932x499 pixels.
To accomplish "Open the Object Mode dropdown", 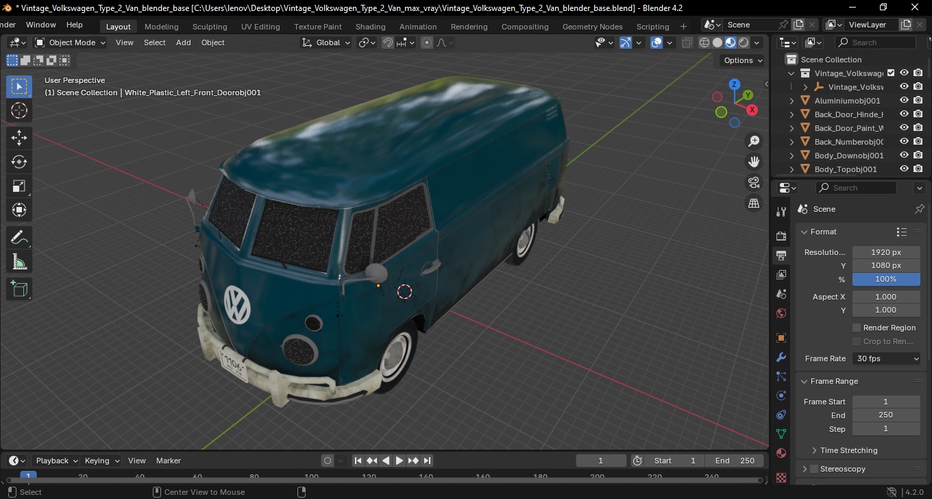I will [x=71, y=42].
